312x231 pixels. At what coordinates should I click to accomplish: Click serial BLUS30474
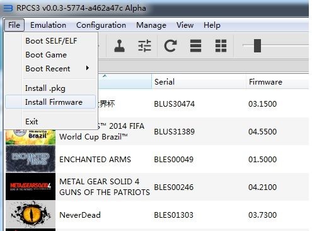[x=175, y=104]
